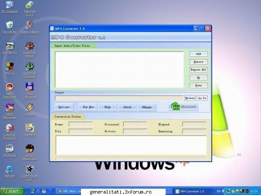Click the Frame status field
The image size is (261, 195).
coord(81,124)
